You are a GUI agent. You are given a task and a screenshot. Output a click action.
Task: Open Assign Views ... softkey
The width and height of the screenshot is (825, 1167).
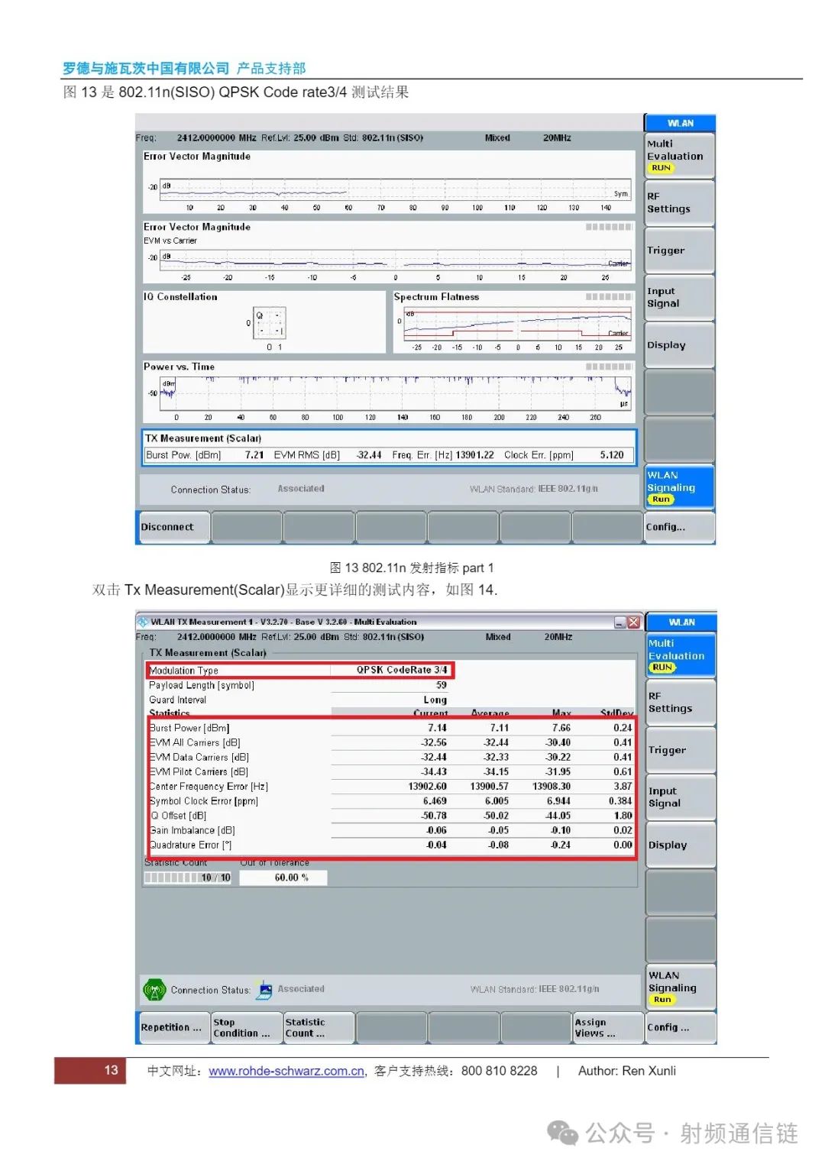point(607,1027)
